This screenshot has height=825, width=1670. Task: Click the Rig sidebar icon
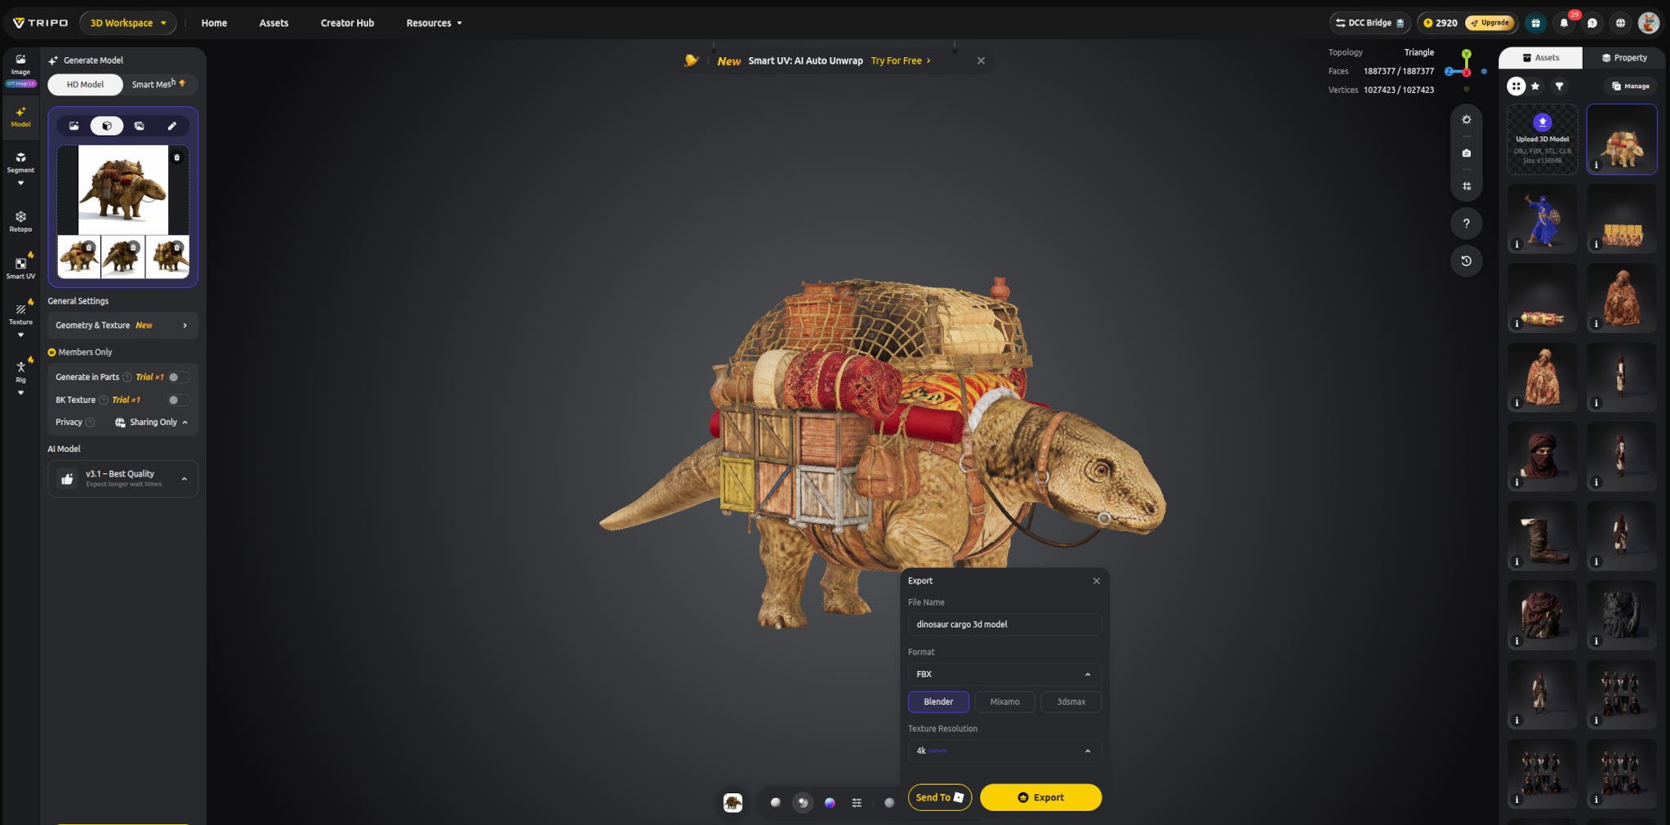[x=20, y=371]
